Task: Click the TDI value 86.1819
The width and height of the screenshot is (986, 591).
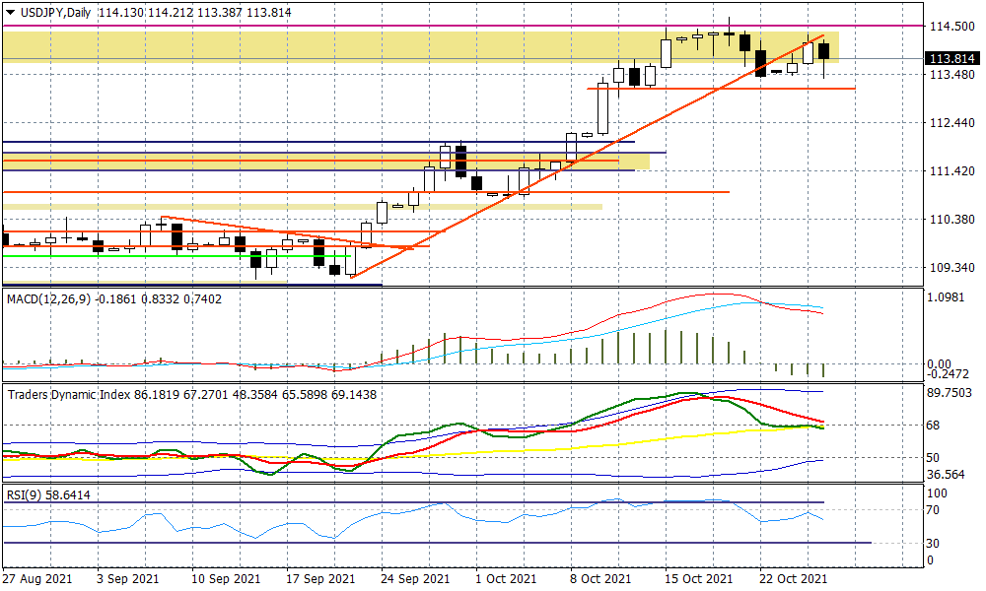Action: (157, 394)
